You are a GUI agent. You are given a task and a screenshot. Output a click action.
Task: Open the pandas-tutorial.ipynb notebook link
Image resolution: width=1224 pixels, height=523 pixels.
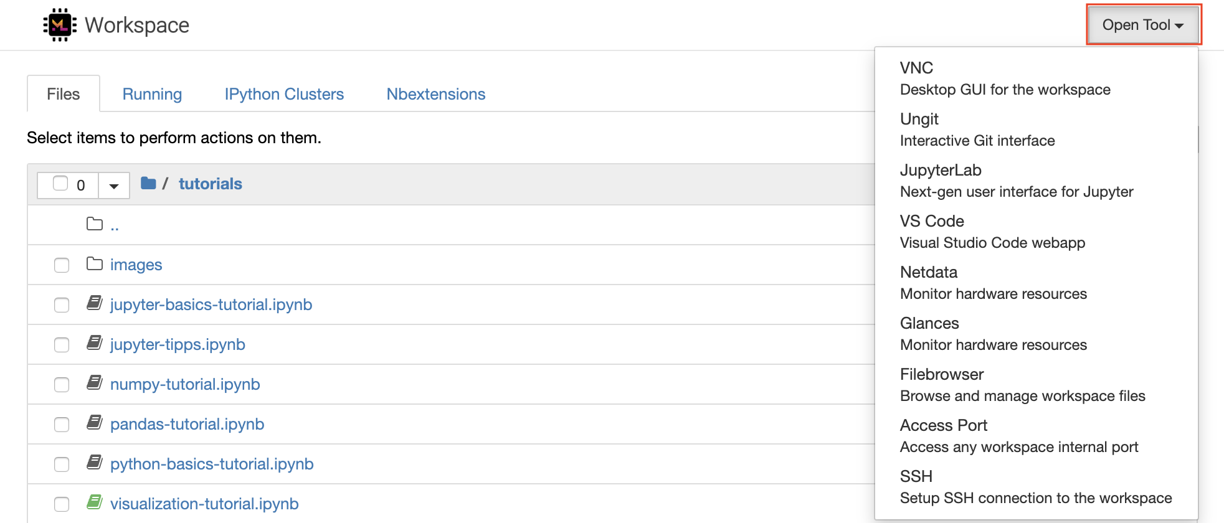coord(187,424)
